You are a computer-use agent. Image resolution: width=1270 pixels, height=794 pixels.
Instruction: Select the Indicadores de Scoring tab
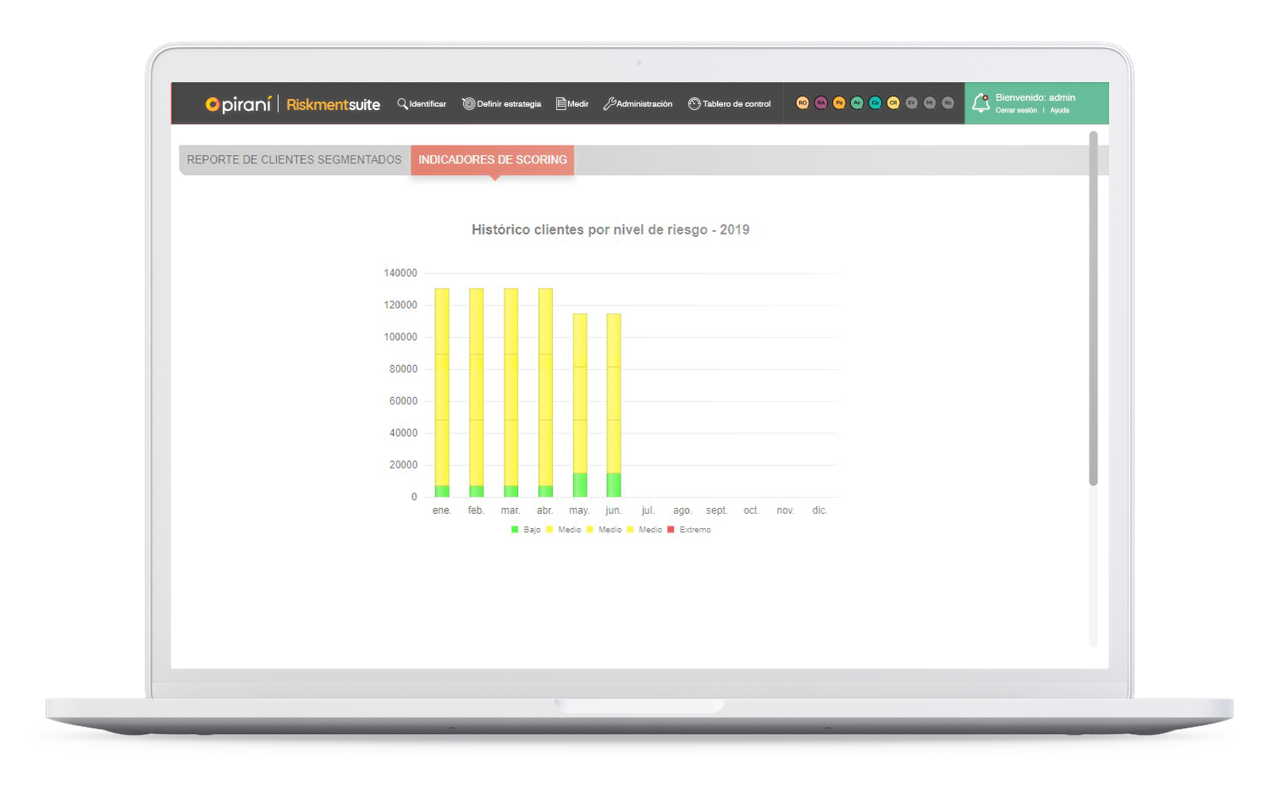[x=492, y=160]
